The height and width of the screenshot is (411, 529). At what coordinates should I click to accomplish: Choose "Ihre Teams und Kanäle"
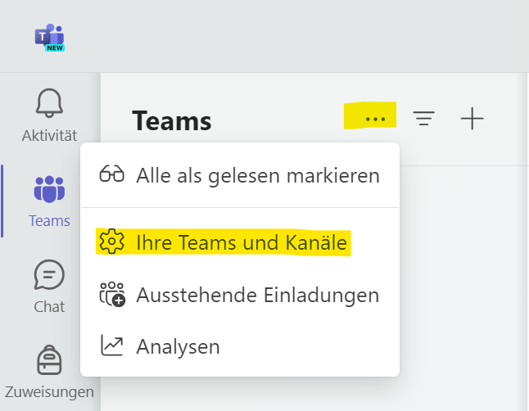click(x=242, y=243)
